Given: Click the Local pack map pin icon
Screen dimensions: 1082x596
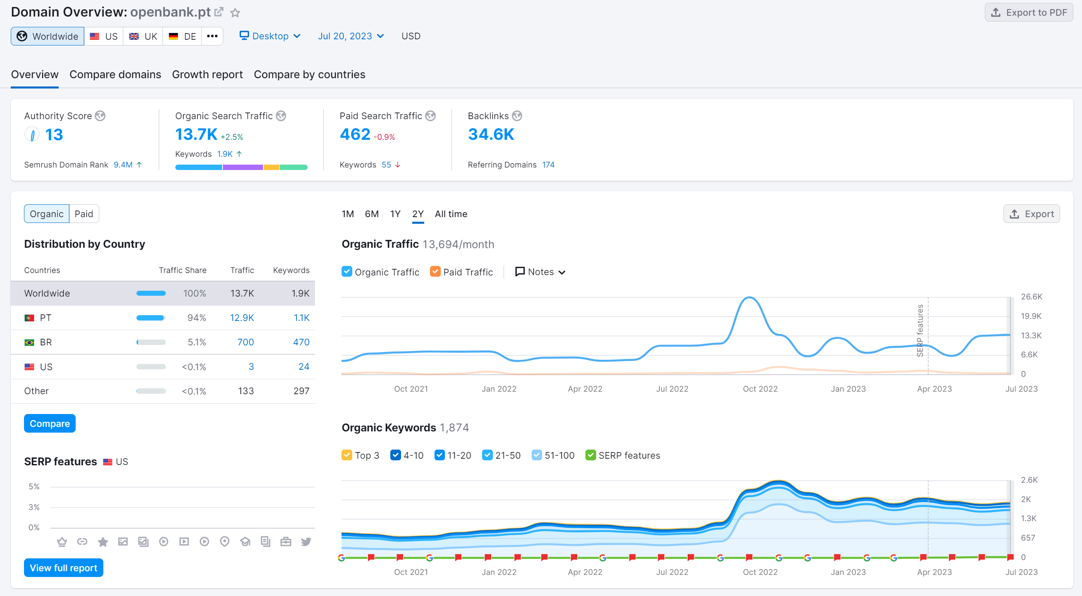Looking at the screenshot, I should [x=225, y=542].
